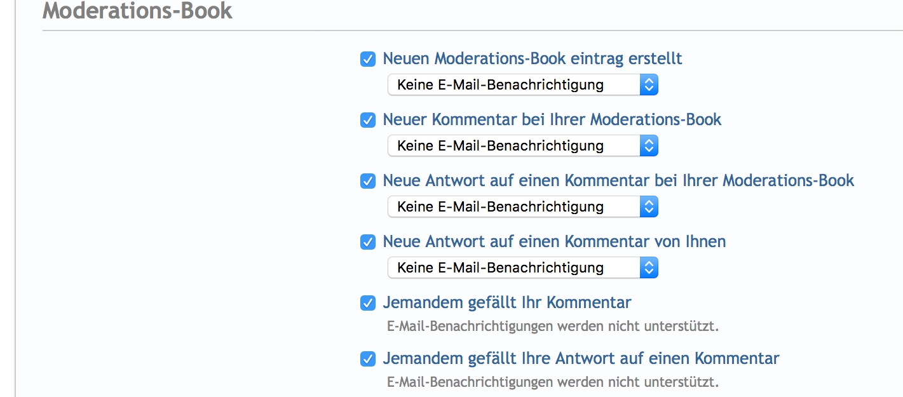903x397 pixels.
Task: Uncheck 'Jemandem gefällt Ihr Kommentar' checkbox
Action: pos(368,303)
